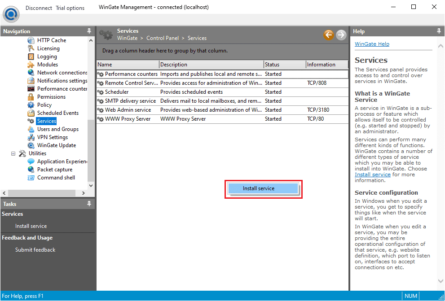The width and height of the screenshot is (445, 301).
Task: Click the WinGate logo icon
Action: [11, 14]
